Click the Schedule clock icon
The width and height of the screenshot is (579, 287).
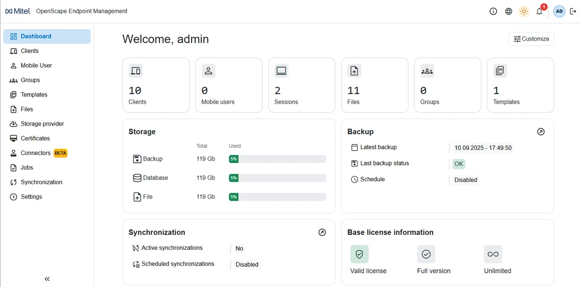click(355, 179)
